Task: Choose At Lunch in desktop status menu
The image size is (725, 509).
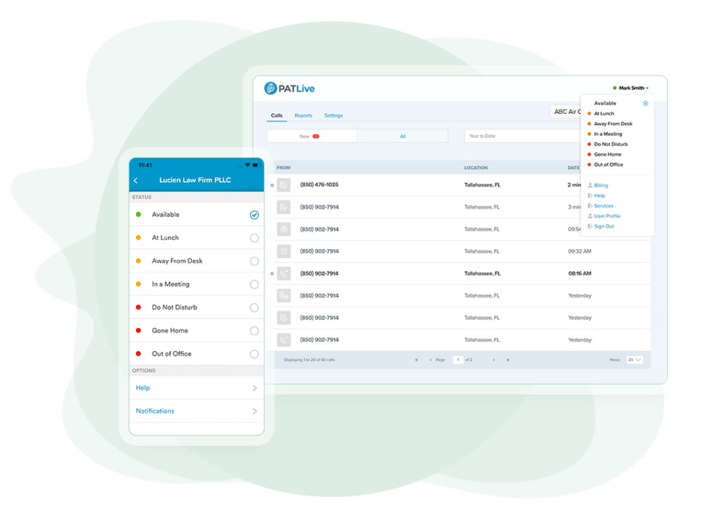Action: tap(604, 113)
